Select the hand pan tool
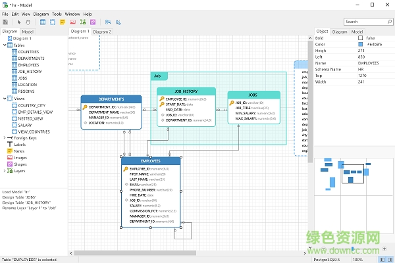This screenshot has height=263, width=395. pyautogui.click(x=28, y=22)
